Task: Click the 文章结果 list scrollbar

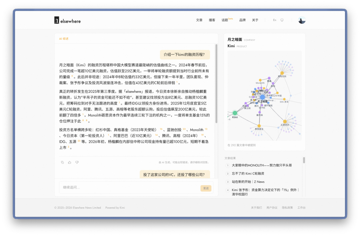Action: 304,160
